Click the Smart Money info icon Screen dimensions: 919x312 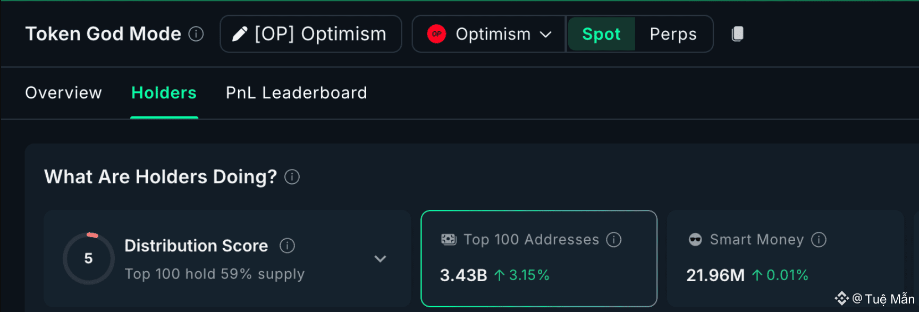coord(819,240)
